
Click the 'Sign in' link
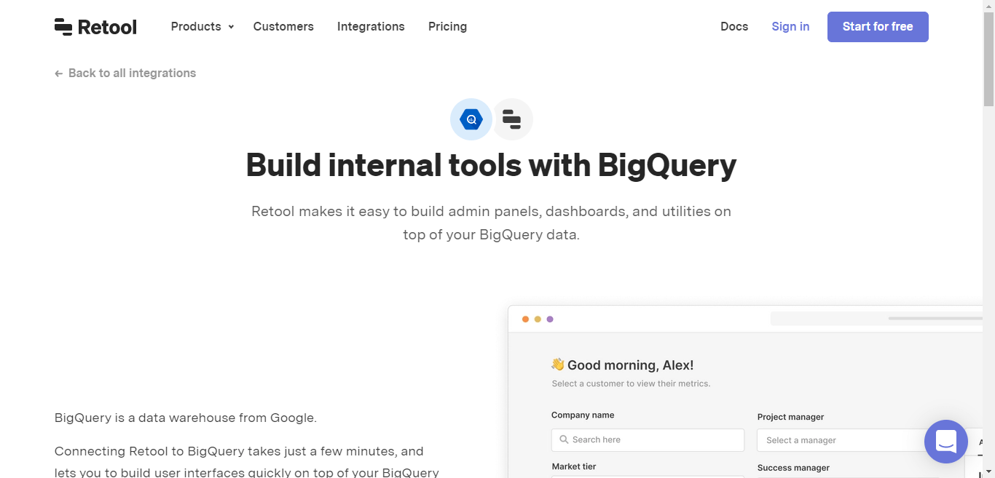coord(790,26)
